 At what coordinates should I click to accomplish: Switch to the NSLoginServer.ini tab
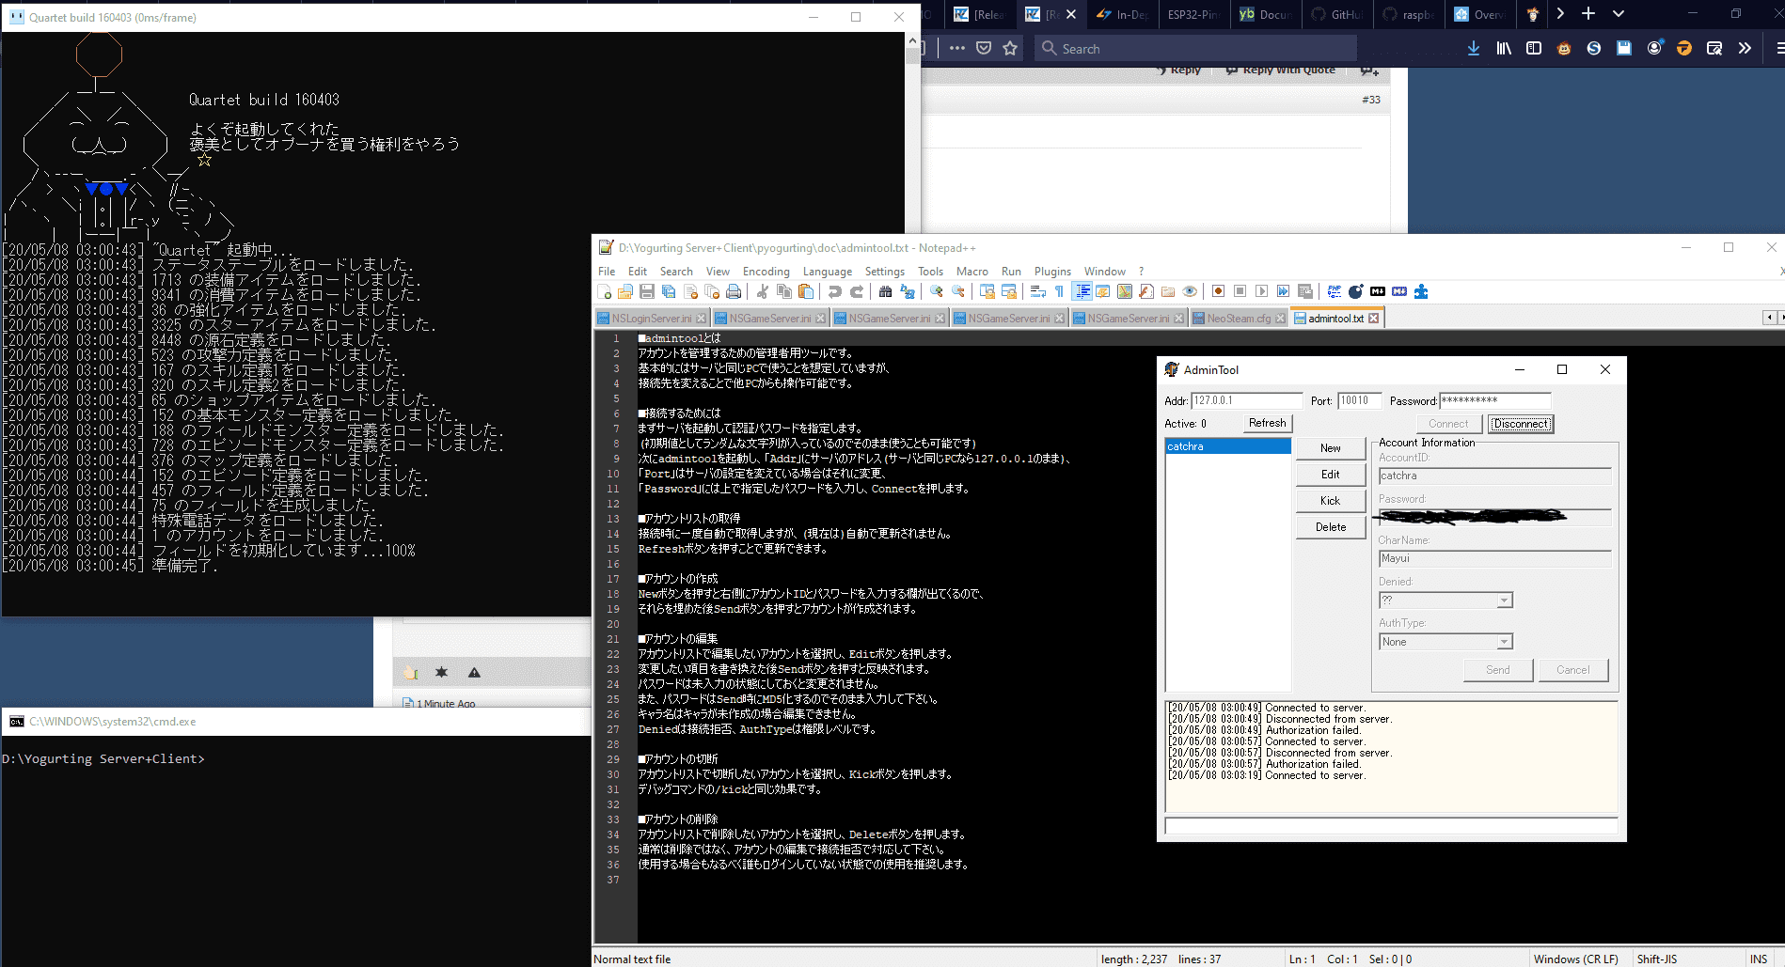point(652,319)
